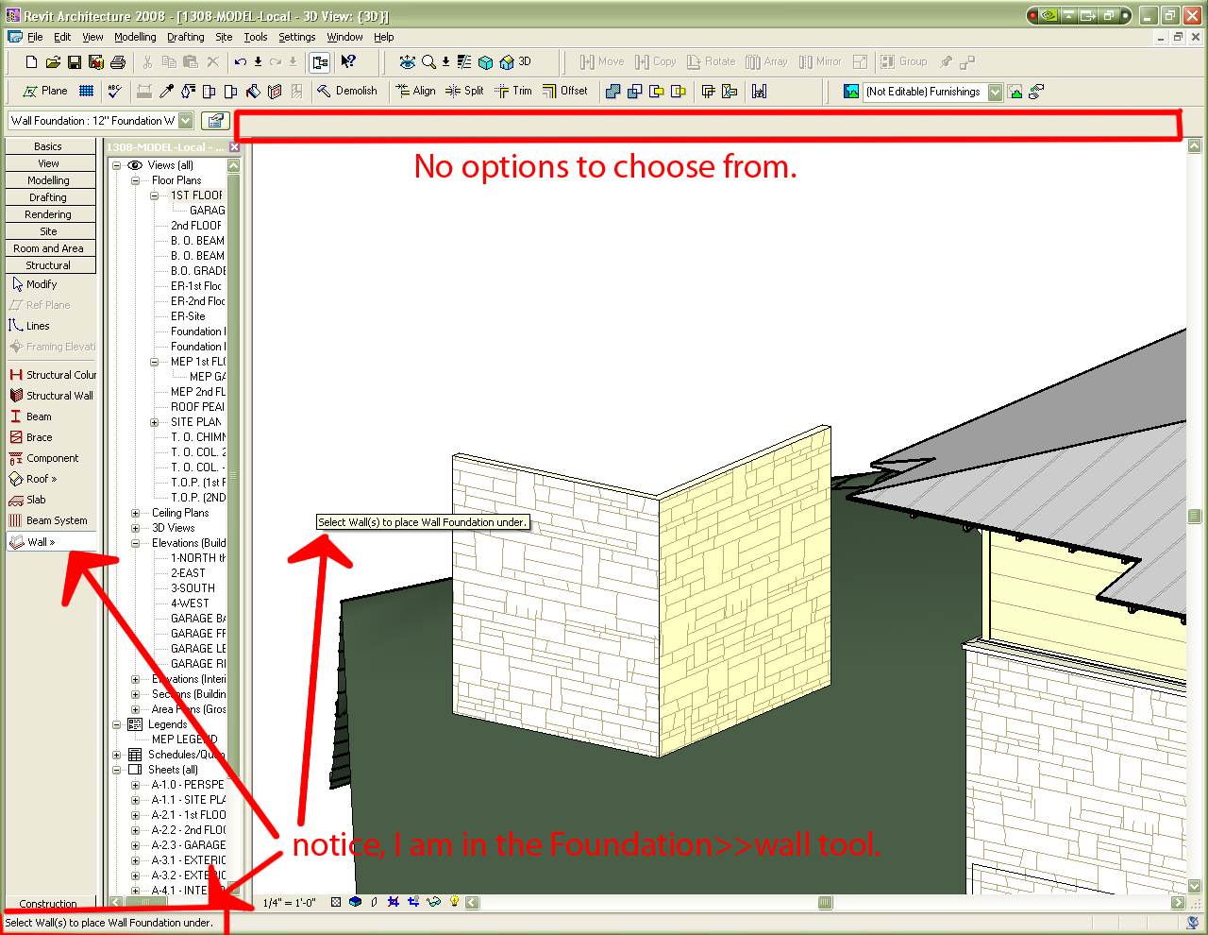Activate the Split tool
This screenshot has height=935, width=1208.
point(464,91)
